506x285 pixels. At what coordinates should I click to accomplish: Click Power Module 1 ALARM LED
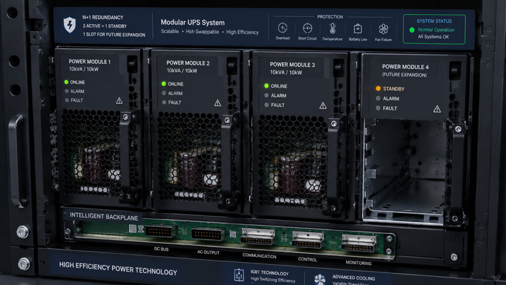pos(67,91)
